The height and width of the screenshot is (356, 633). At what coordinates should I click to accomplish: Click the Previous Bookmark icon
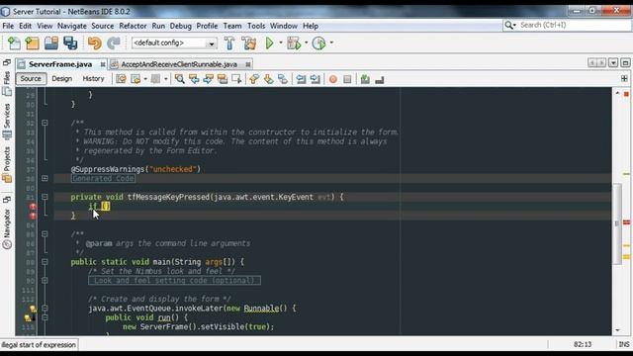(254, 79)
